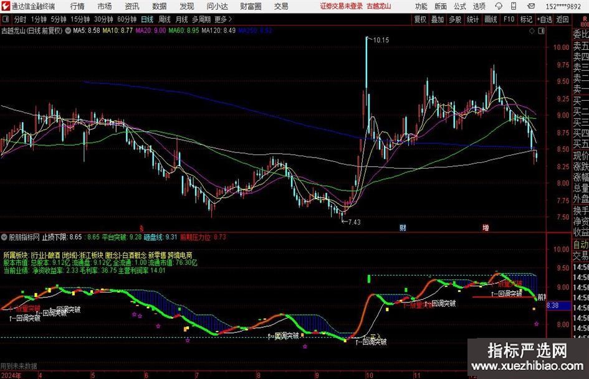Switch to 60分钟 period tab

[x=127, y=19]
